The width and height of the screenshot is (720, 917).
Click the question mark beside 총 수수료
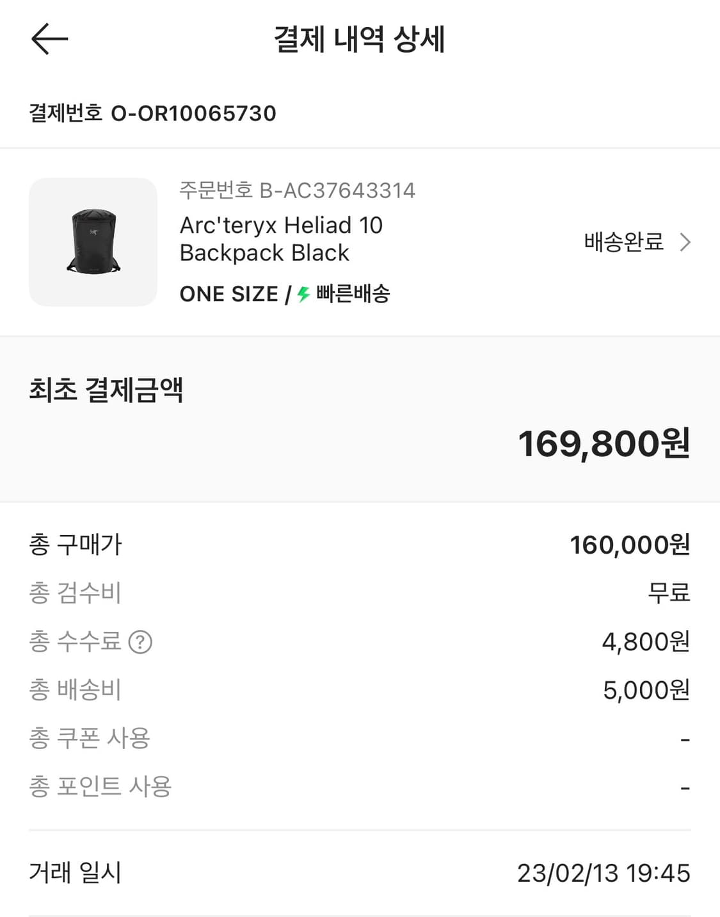click(x=140, y=641)
